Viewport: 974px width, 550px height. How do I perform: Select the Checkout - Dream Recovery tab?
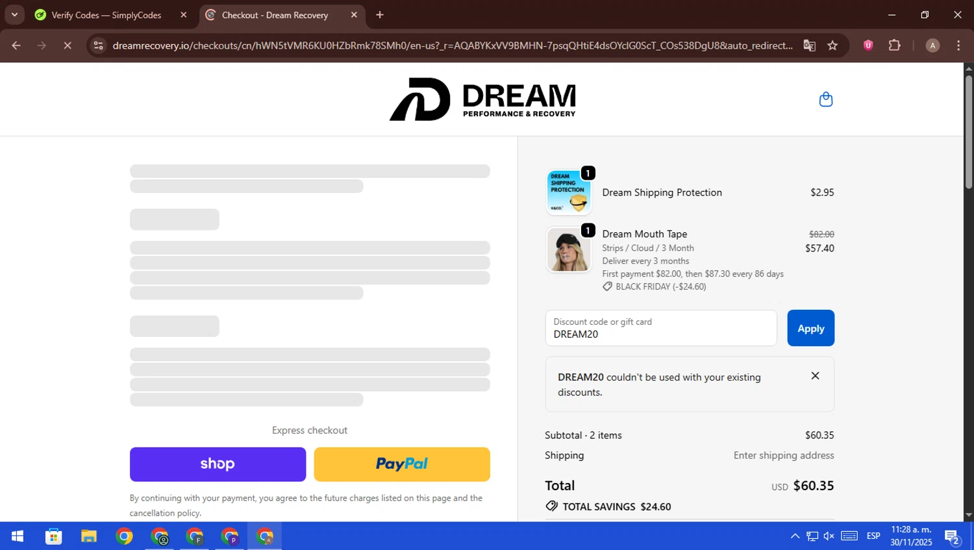[275, 15]
